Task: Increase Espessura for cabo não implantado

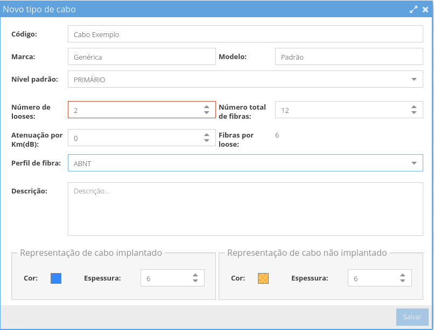Action: click(x=403, y=275)
